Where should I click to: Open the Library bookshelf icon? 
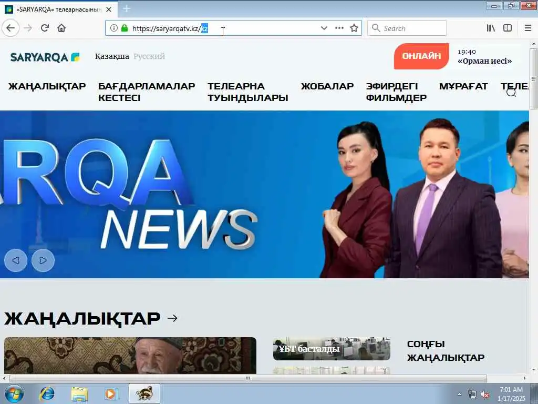tap(491, 28)
